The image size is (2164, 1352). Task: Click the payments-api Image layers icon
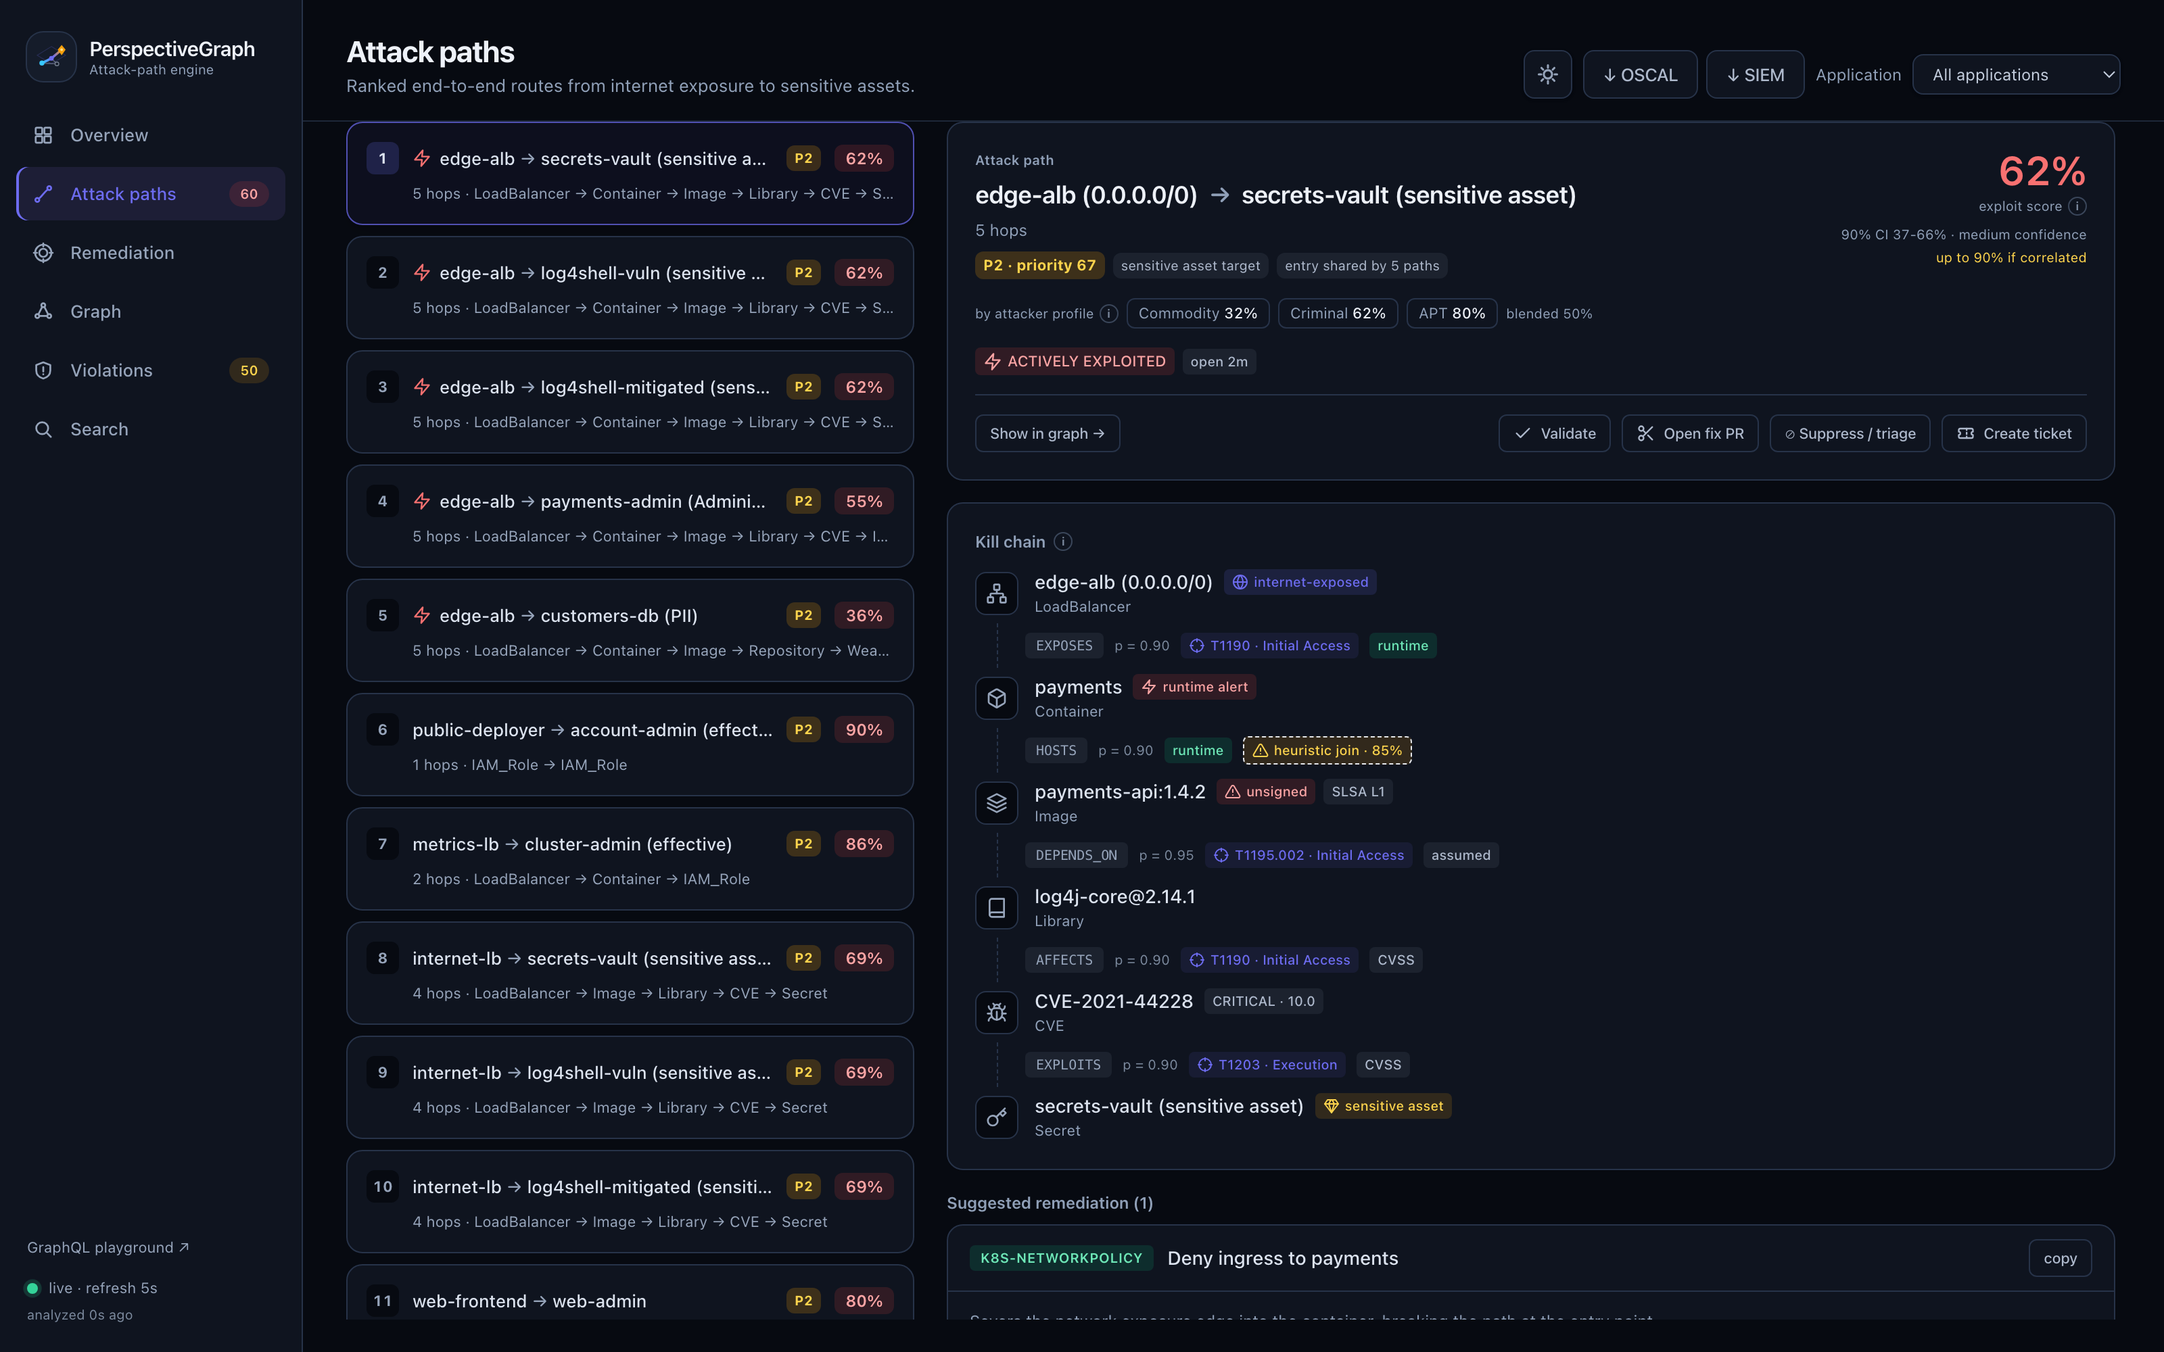[x=996, y=803]
